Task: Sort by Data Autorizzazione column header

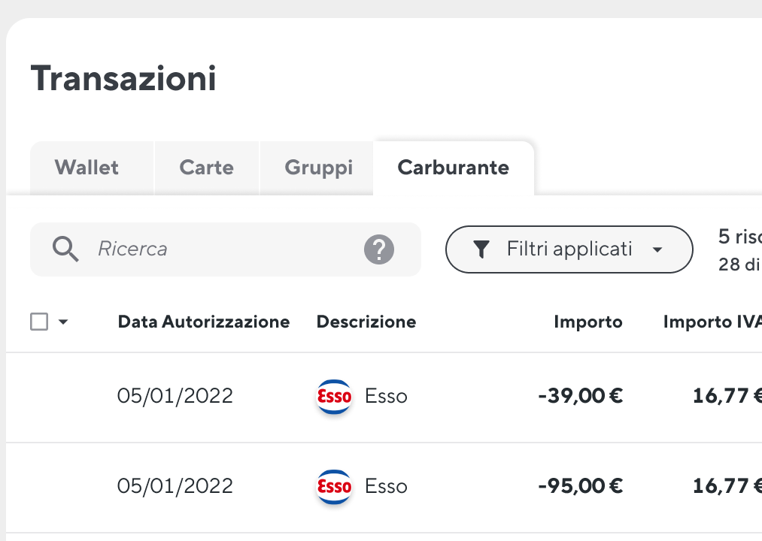Action: (x=204, y=322)
